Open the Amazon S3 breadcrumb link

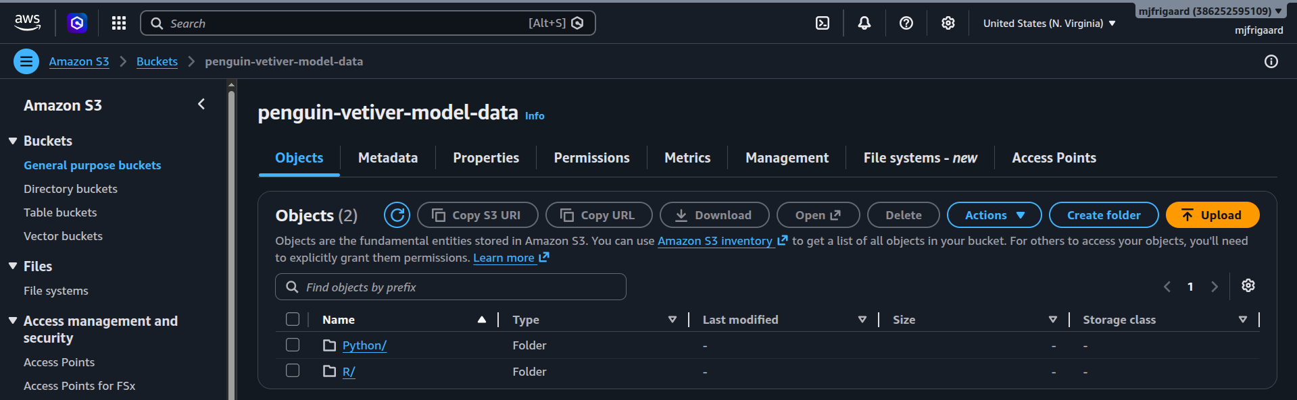click(x=79, y=61)
